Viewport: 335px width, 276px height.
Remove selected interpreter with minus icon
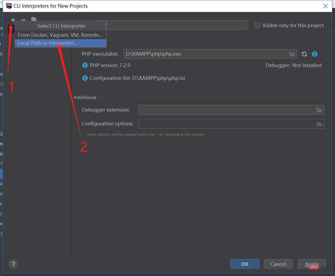pos(23,20)
